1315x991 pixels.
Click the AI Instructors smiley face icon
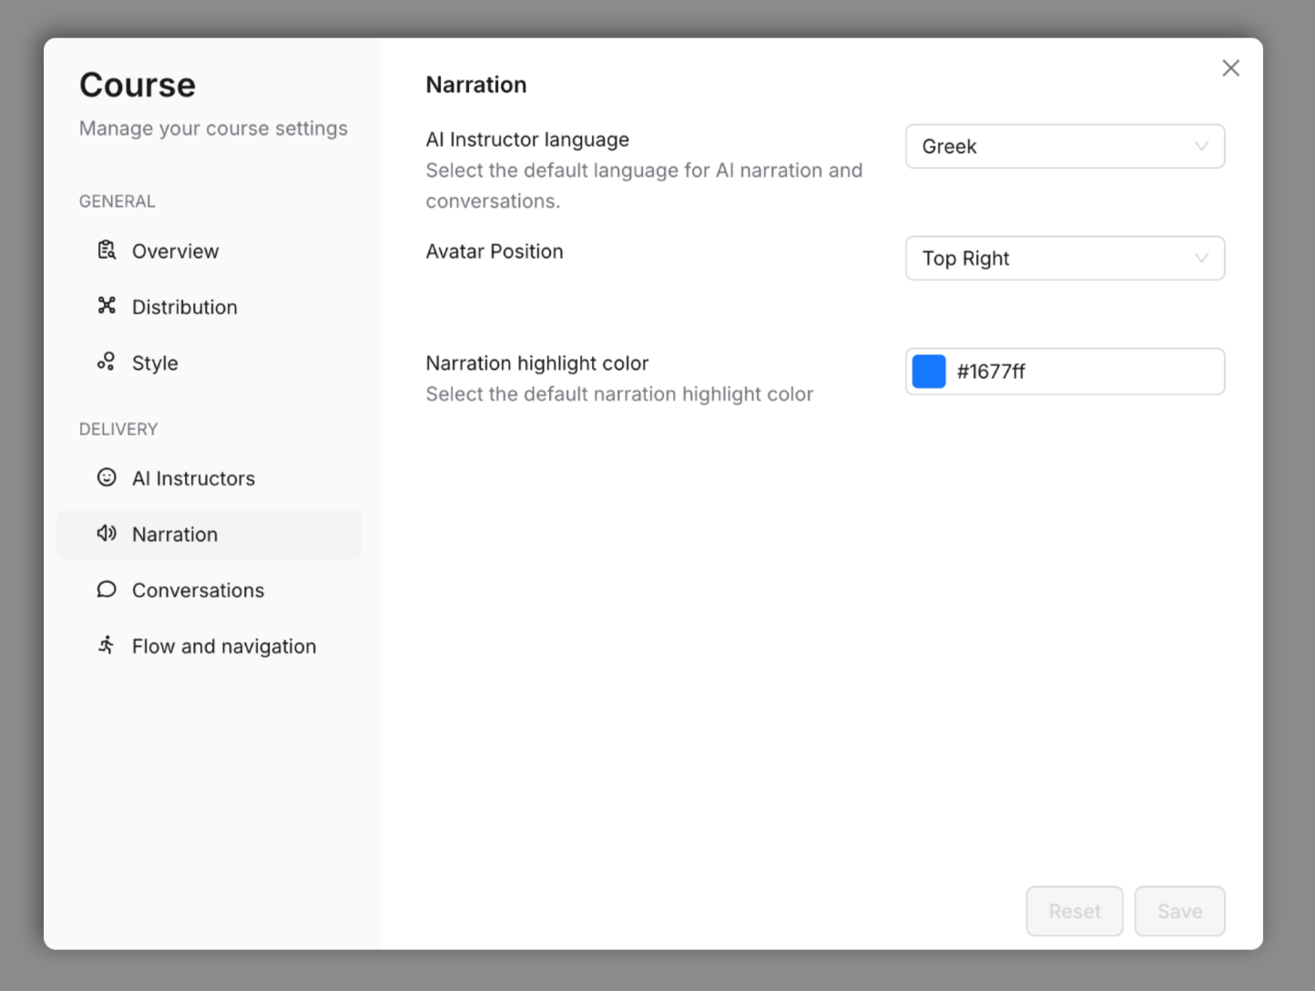[x=106, y=477]
